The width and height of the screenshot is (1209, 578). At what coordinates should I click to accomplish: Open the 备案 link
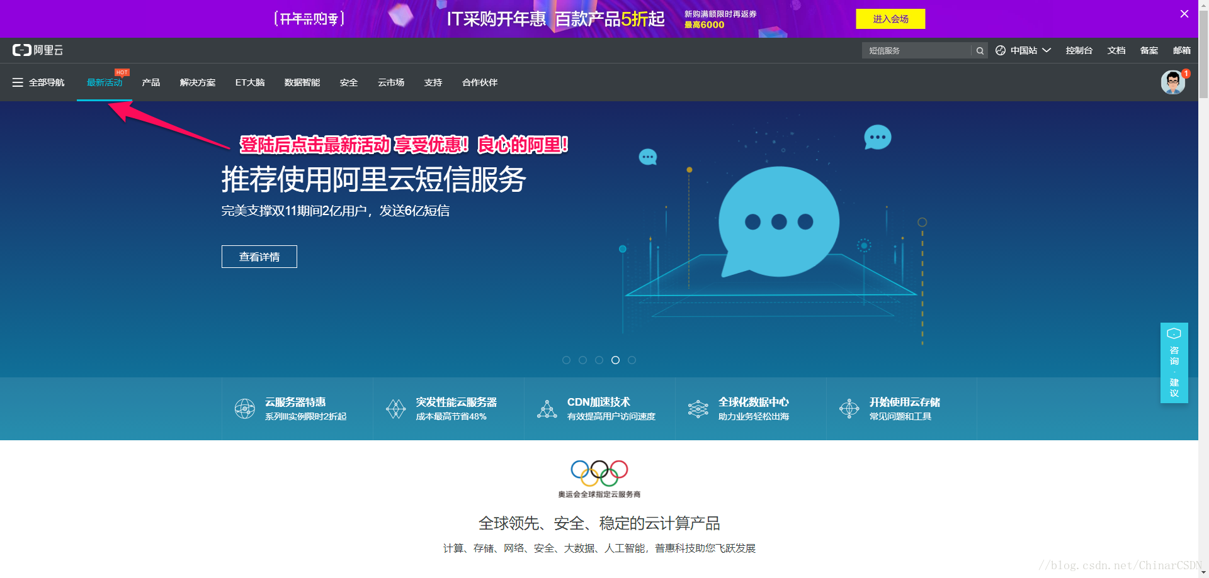pyautogui.click(x=1149, y=50)
